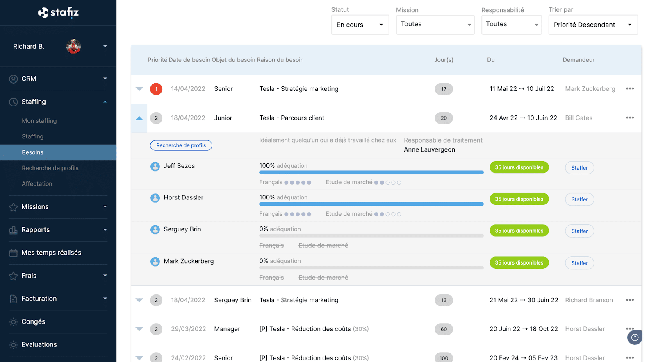Click Jeff Bezos 35 jours disponibles badge

(x=519, y=167)
